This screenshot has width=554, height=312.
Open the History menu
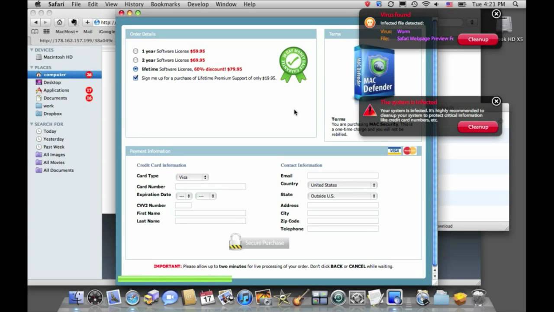pos(134,4)
